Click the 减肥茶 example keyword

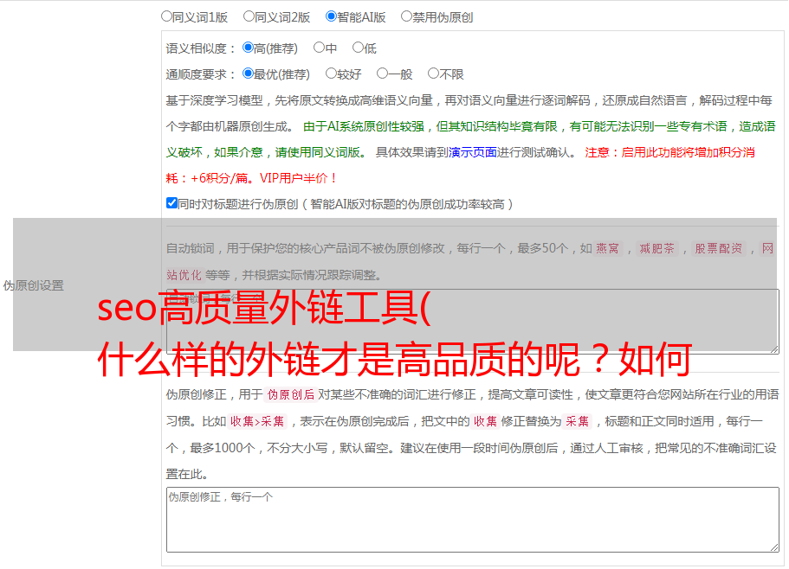click(656, 248)
